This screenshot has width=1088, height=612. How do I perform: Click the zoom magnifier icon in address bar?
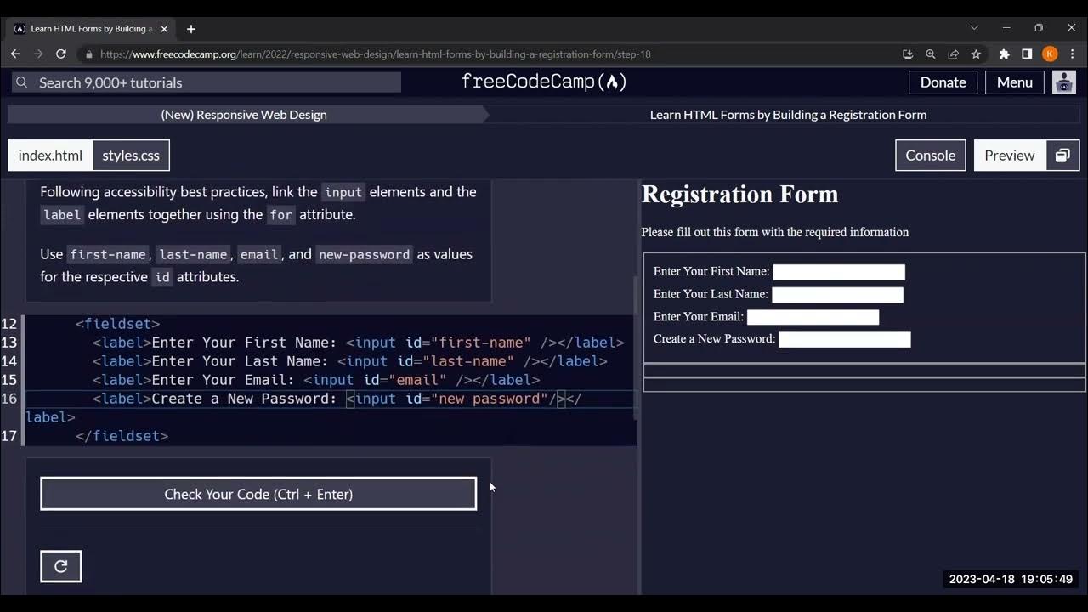coord(931,54)
